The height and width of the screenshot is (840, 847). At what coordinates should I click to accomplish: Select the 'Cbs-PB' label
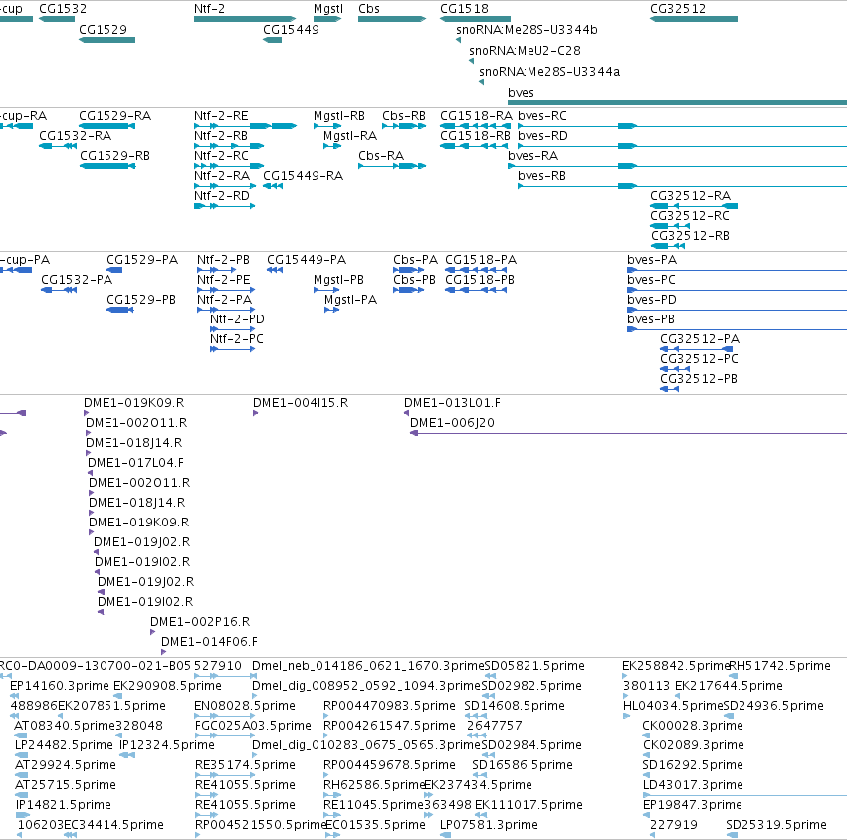(x=414, y=280)
